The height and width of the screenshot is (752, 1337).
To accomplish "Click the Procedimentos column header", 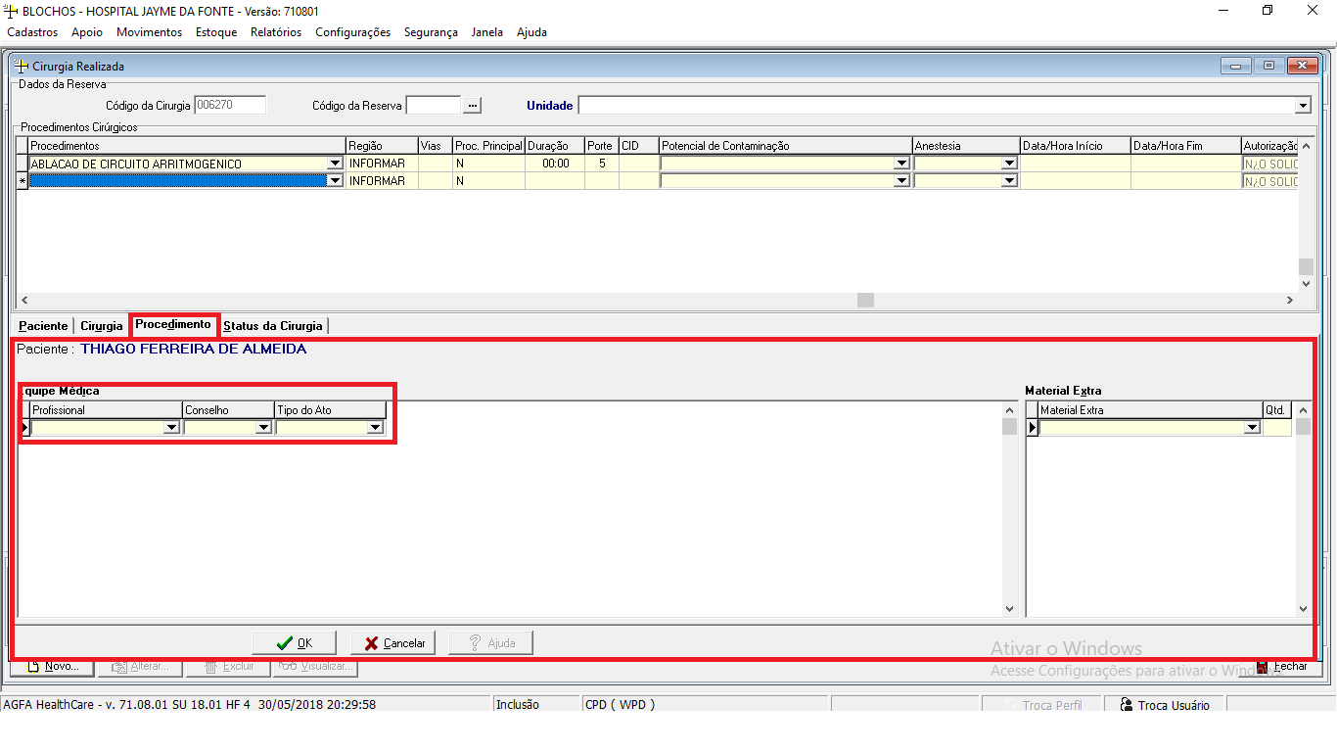I will (x=187, y=146).
